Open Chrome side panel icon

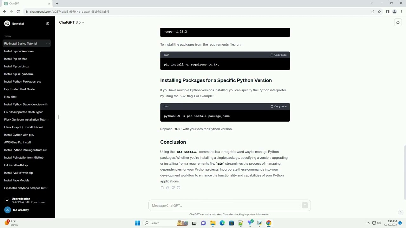click(x=388, y=12)
